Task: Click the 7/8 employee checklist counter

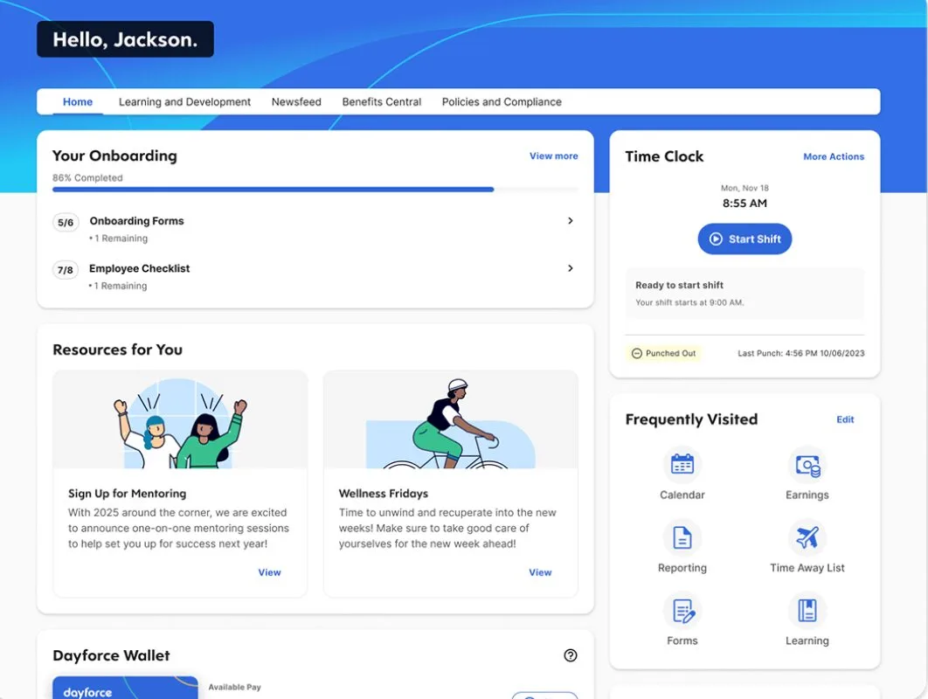Action: [x=66, y=270]
